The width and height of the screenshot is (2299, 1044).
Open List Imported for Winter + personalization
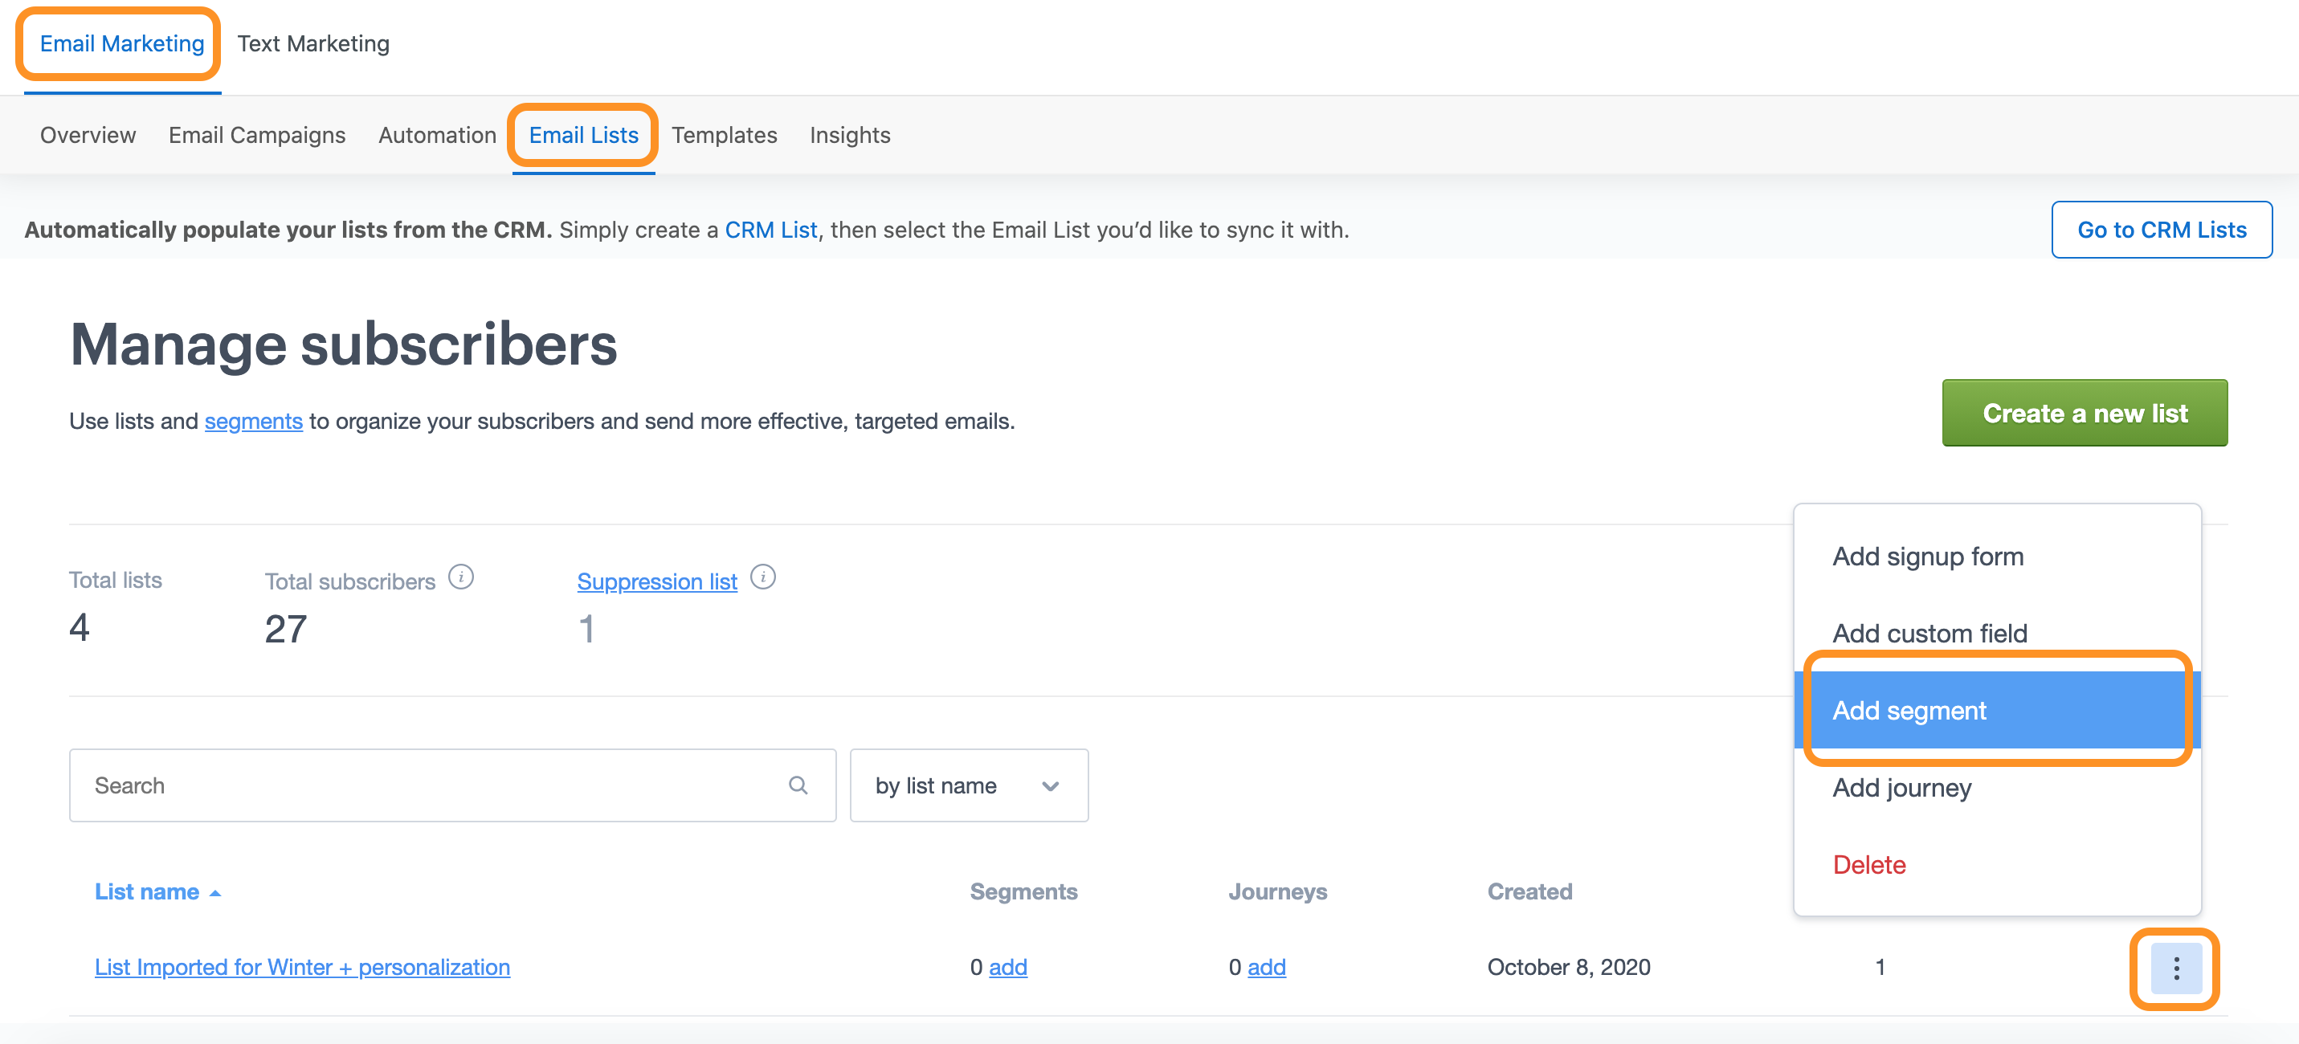pyautogui.click(x=303, y=967)
